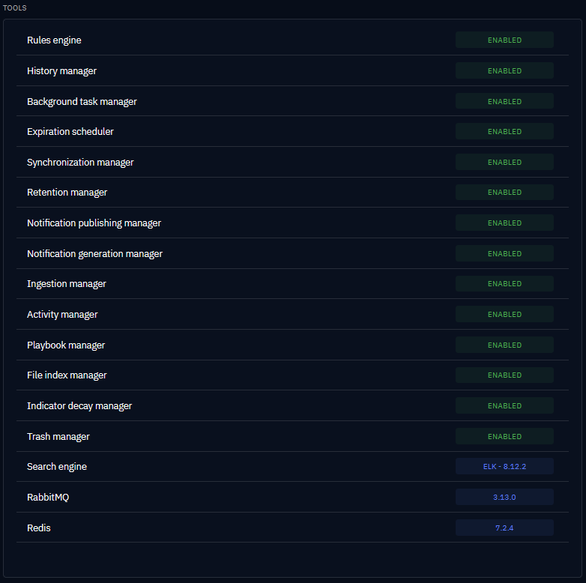The width and height of the screenshot is (586, 583).
Task: Click the TOOLS section heading
Action: coord(15,7)
